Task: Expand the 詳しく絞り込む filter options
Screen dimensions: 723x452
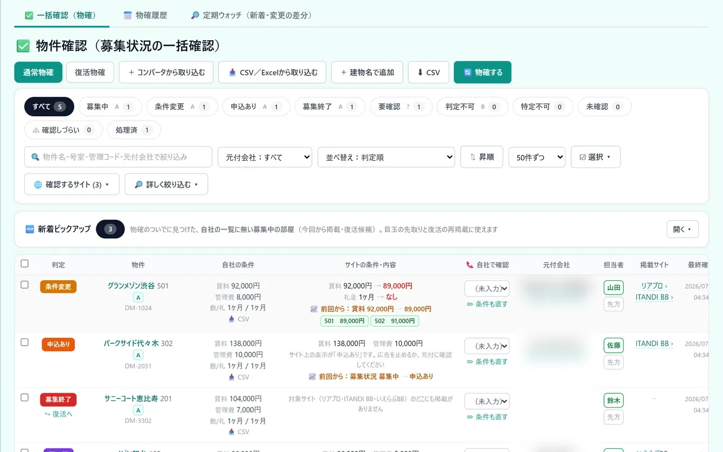Action: point(167,185)
